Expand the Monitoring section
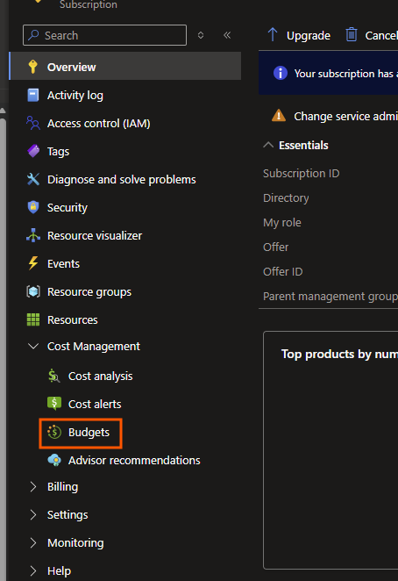The height and width of the screenshot is (581, 398). (x=33, y=543)
